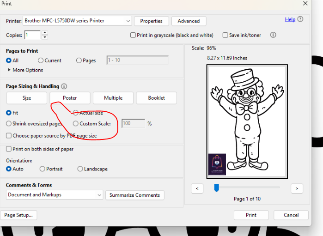Enable Print in grayscale checkbox

[x=133, y=35]
